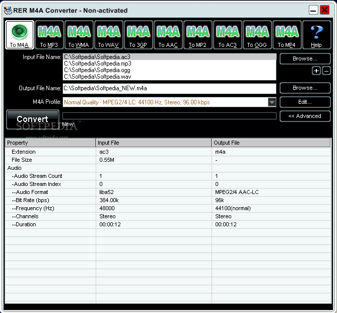Select the File Size property row
This screenshot has width=337, height=313.
click(x=168, y=160)
